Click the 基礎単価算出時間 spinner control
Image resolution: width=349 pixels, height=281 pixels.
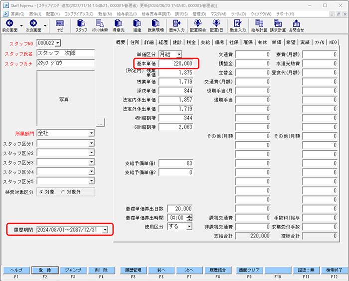[189, 218]
